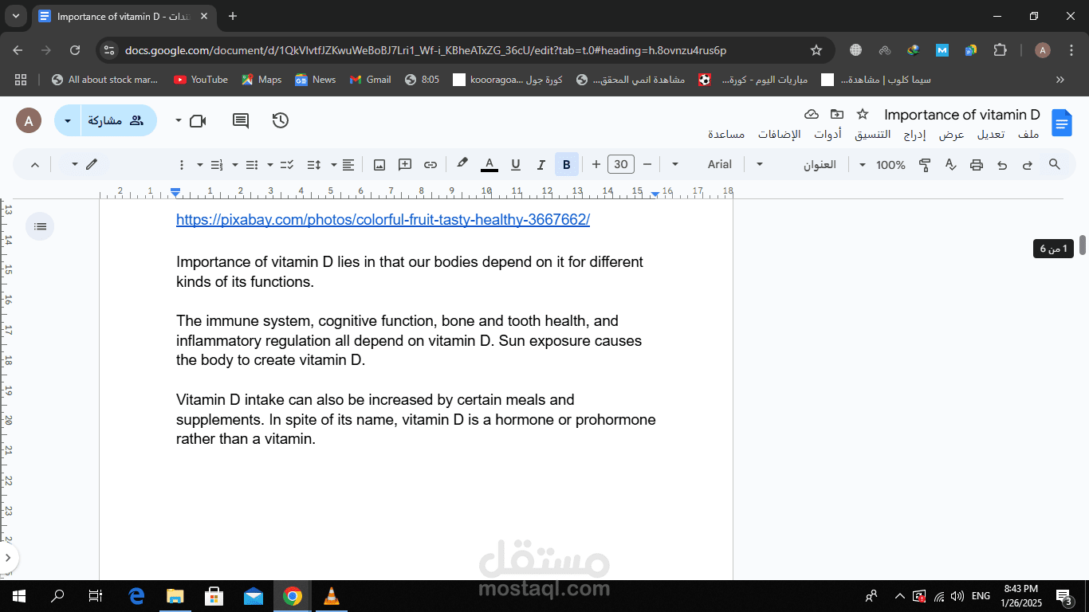Toggle italic formatting in Docs toolbar
1089x612 pixels.
(x=541, y=165)
